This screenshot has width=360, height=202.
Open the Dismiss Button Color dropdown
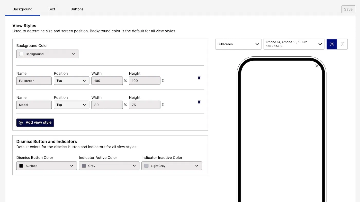[x=47, y=166]
